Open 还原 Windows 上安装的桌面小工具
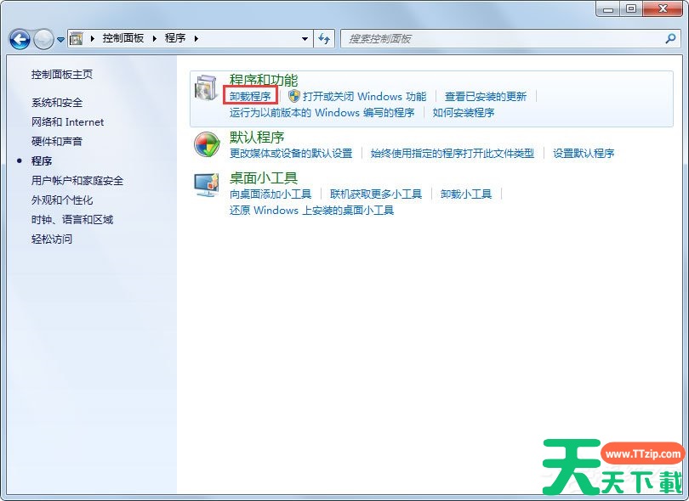The height and width of the screenshot is (501, 689). tap(311, 210)
